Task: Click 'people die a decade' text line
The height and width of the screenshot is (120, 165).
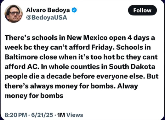Action: [x=38, y=77]
